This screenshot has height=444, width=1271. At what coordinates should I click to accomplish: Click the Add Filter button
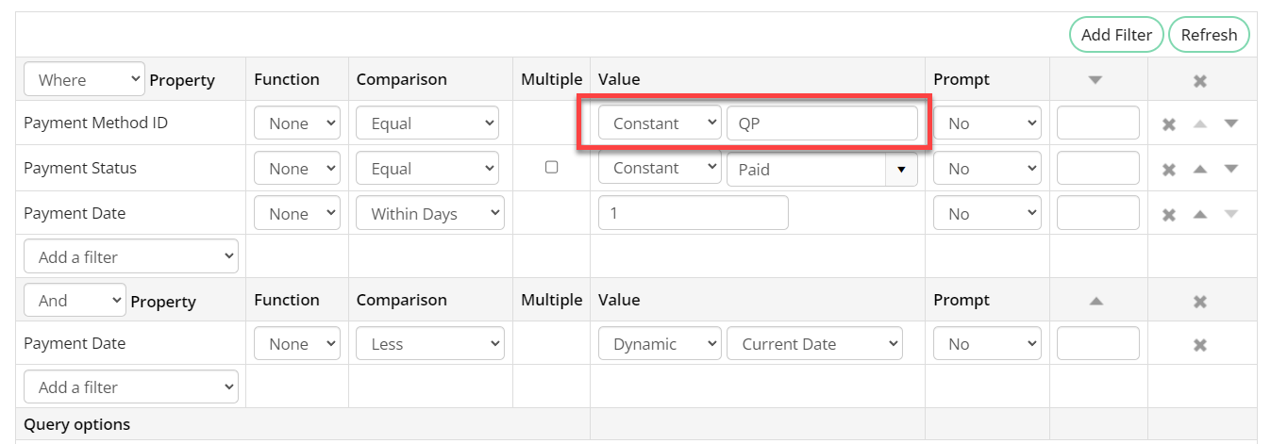point(1116,35)
